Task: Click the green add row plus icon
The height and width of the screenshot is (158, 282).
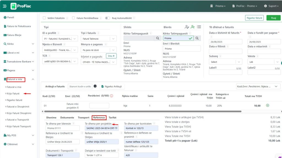Action: coord(267,105)
